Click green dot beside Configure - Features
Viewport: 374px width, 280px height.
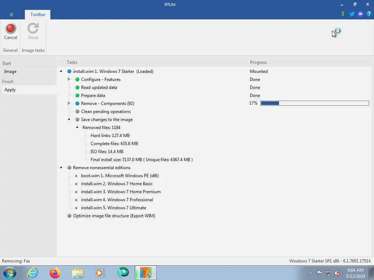coord(77,79)
